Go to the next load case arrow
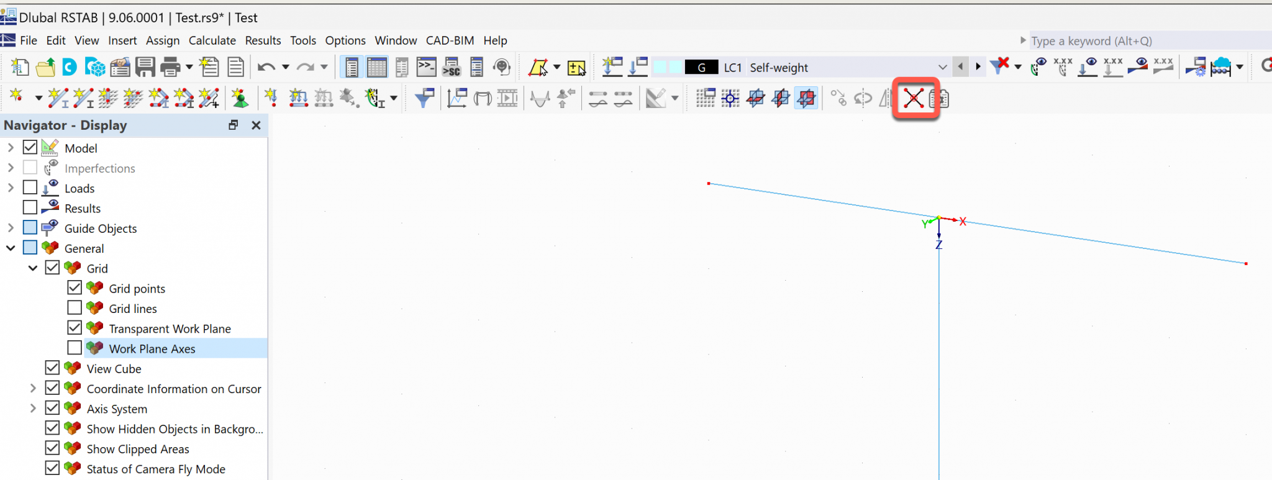Viewport: 1272px width, 480px height. coord(978,66)
